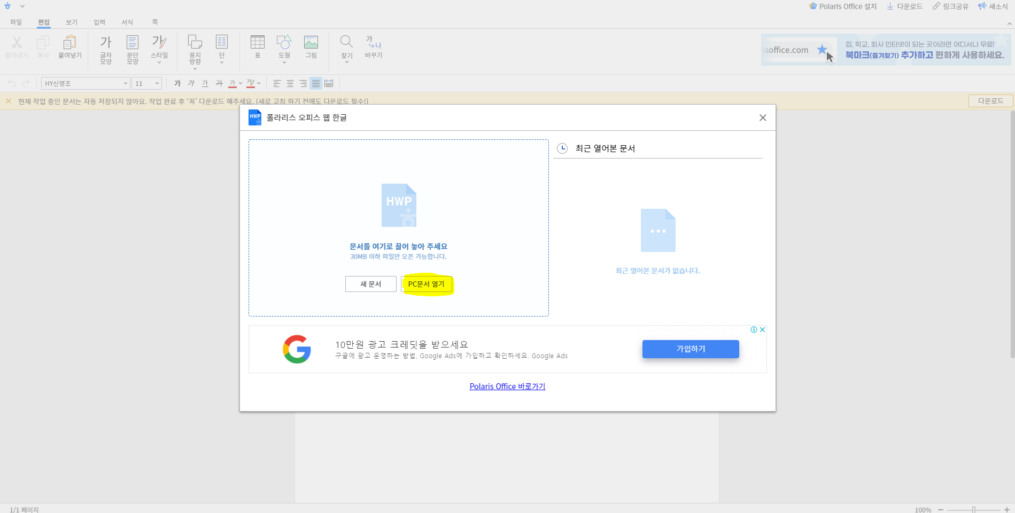Click the empty recent-document placeholder icon
Screen dimensions: 1015x513
pyautogui.click(x=658, y=230)
